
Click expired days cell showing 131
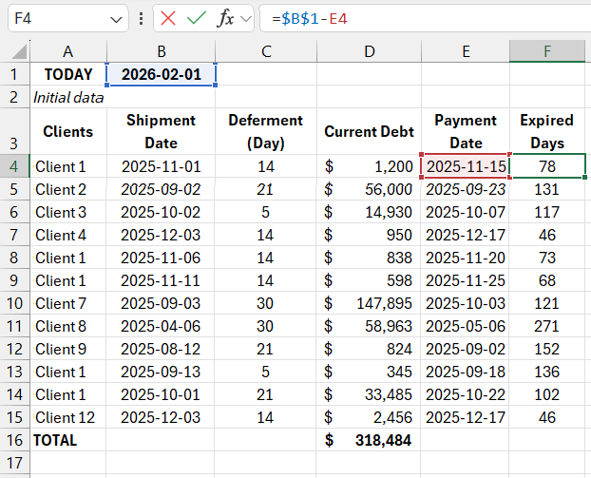pyautogui.click(x=547, y=189)
